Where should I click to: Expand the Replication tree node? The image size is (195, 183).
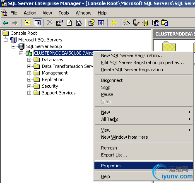point(29,79)
